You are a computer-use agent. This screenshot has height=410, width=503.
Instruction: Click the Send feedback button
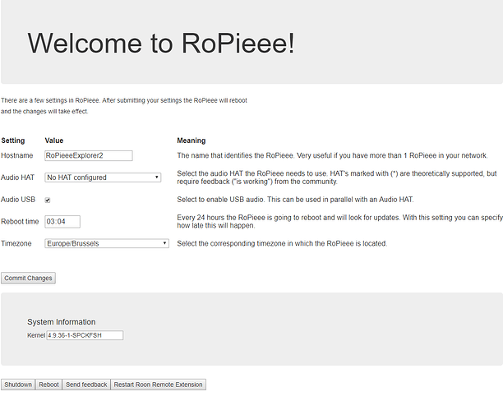point(86,385)
